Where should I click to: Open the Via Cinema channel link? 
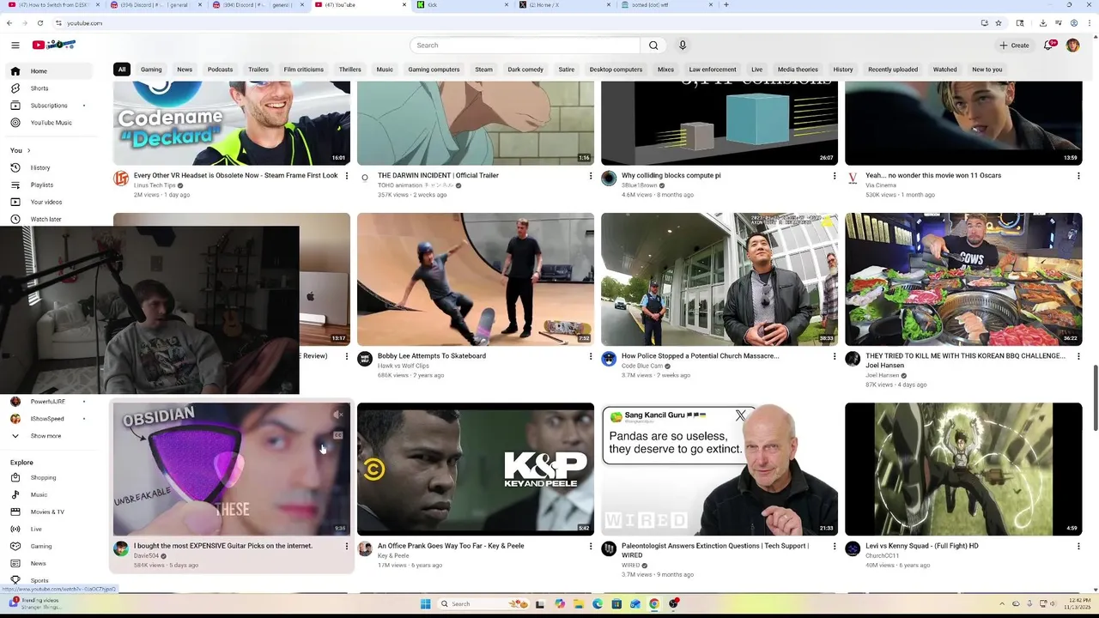(x=880, y=185)
